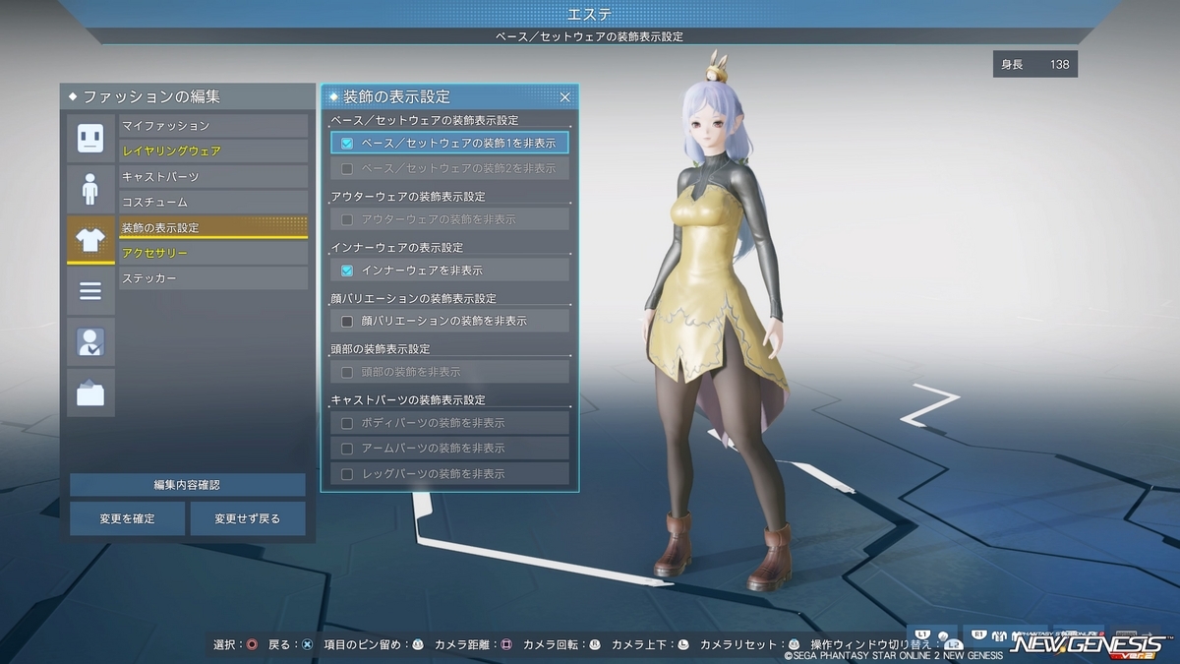Click the インナーウェアの表示設定 section header
This screenshot has width=1180, height=664.
(x=396, y=248)
